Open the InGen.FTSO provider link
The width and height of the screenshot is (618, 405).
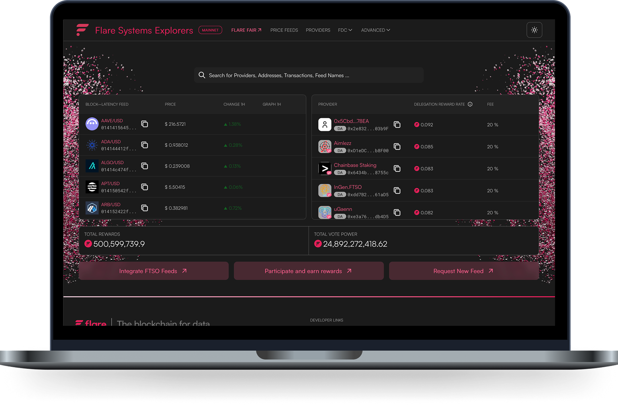pos(348,187)
